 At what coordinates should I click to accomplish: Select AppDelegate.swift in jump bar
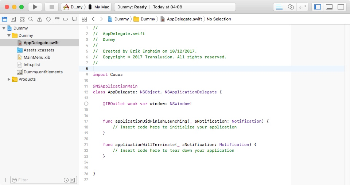[181, 19]
